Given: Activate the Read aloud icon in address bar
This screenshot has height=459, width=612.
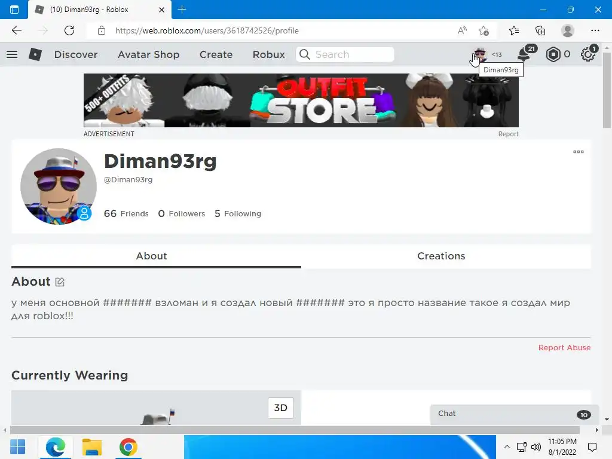Looking at the screenshot, I should tap(462, 30).
